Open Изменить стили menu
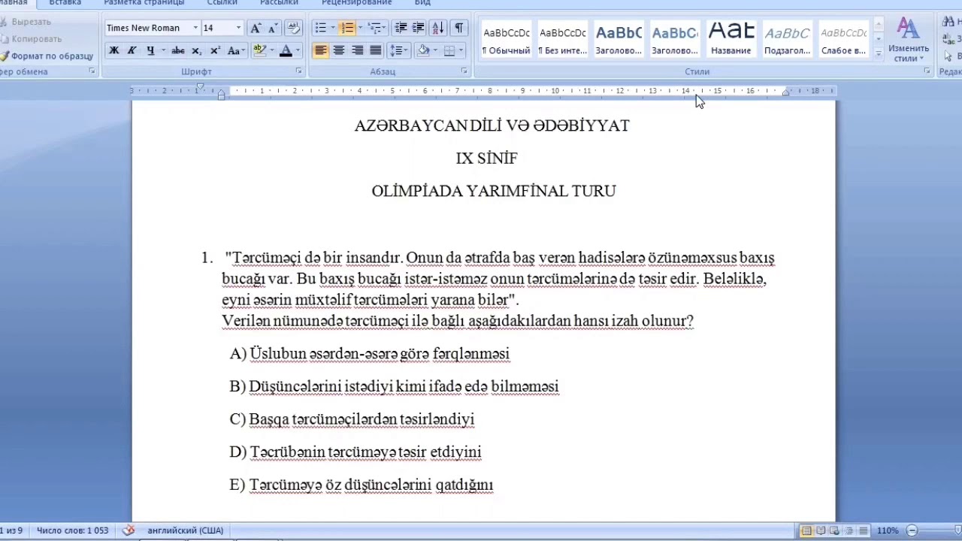The image size is (962, 541). (x=909, y=41)
